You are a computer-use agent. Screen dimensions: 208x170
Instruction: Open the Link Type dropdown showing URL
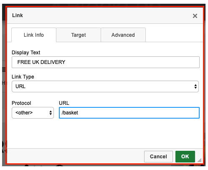(x=105, y=86)
